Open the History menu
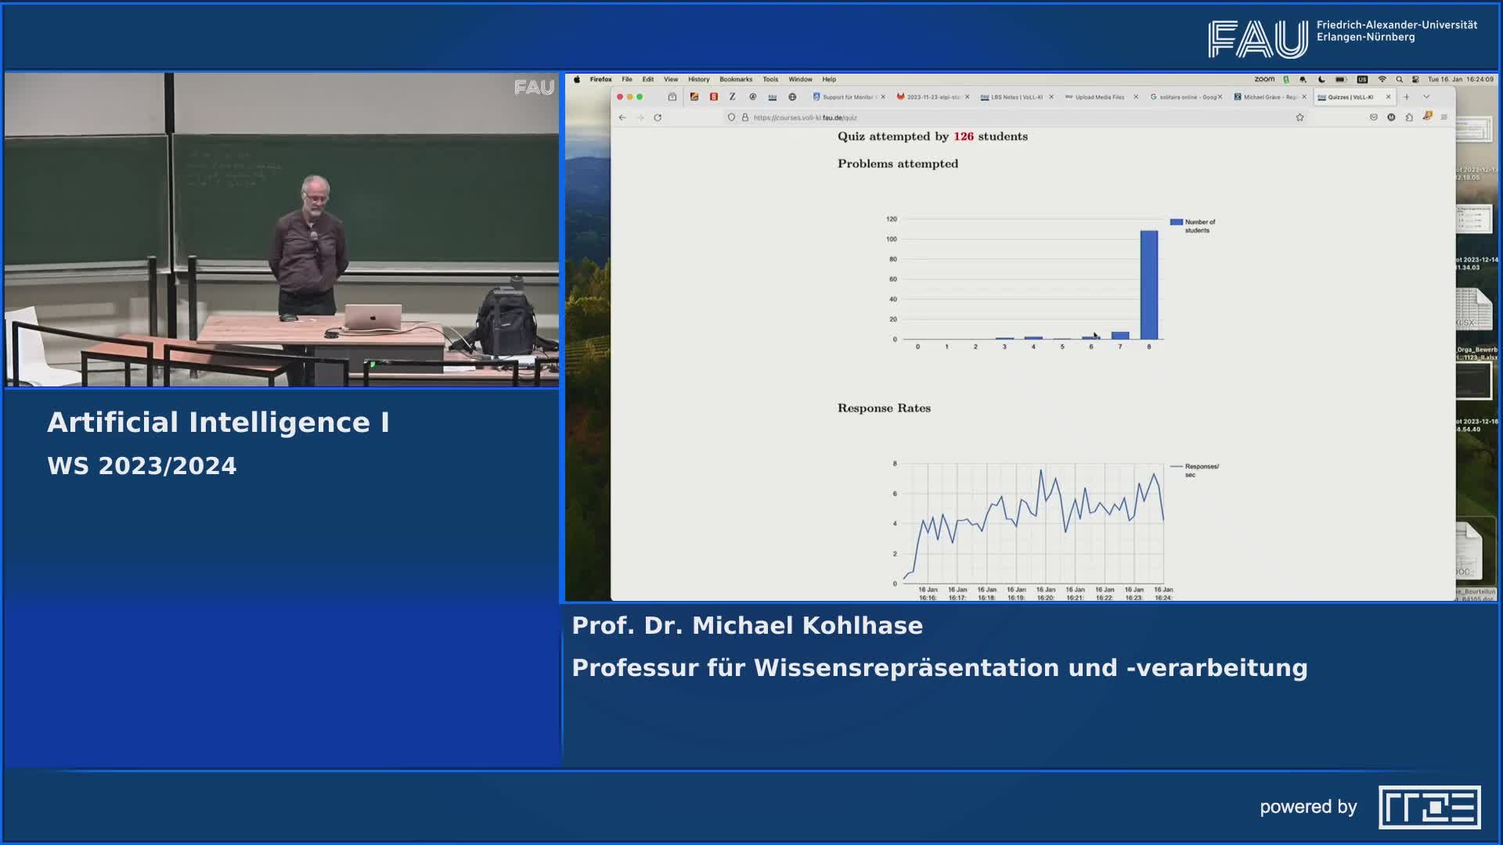 698,79
